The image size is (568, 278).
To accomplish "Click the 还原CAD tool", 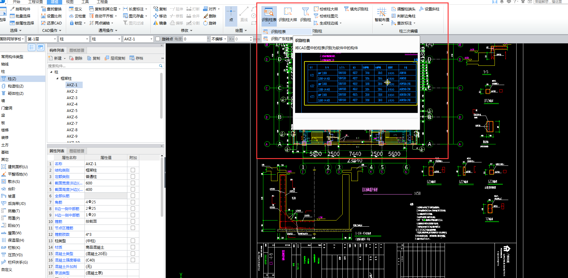I will (51, 23).
